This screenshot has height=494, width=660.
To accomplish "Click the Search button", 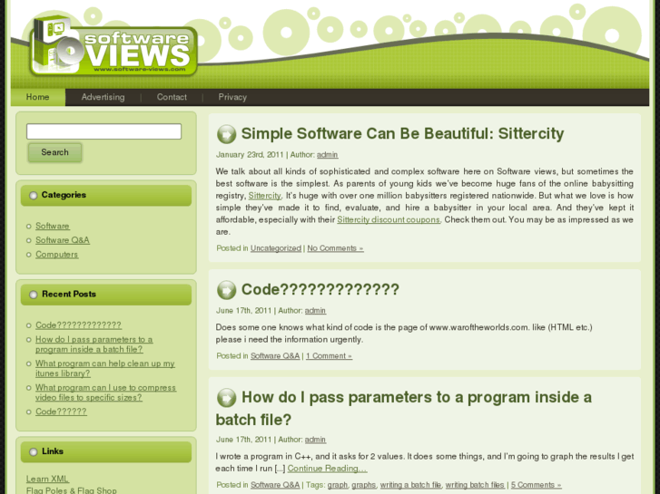I will (x=54, y=152).
